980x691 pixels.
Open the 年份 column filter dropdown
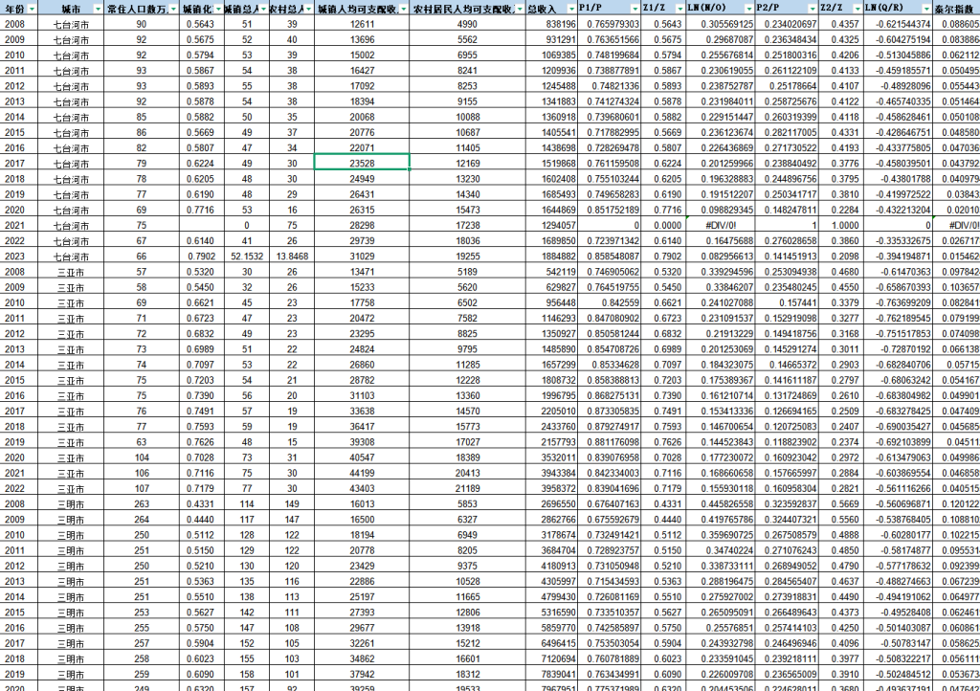coord(31,8)
